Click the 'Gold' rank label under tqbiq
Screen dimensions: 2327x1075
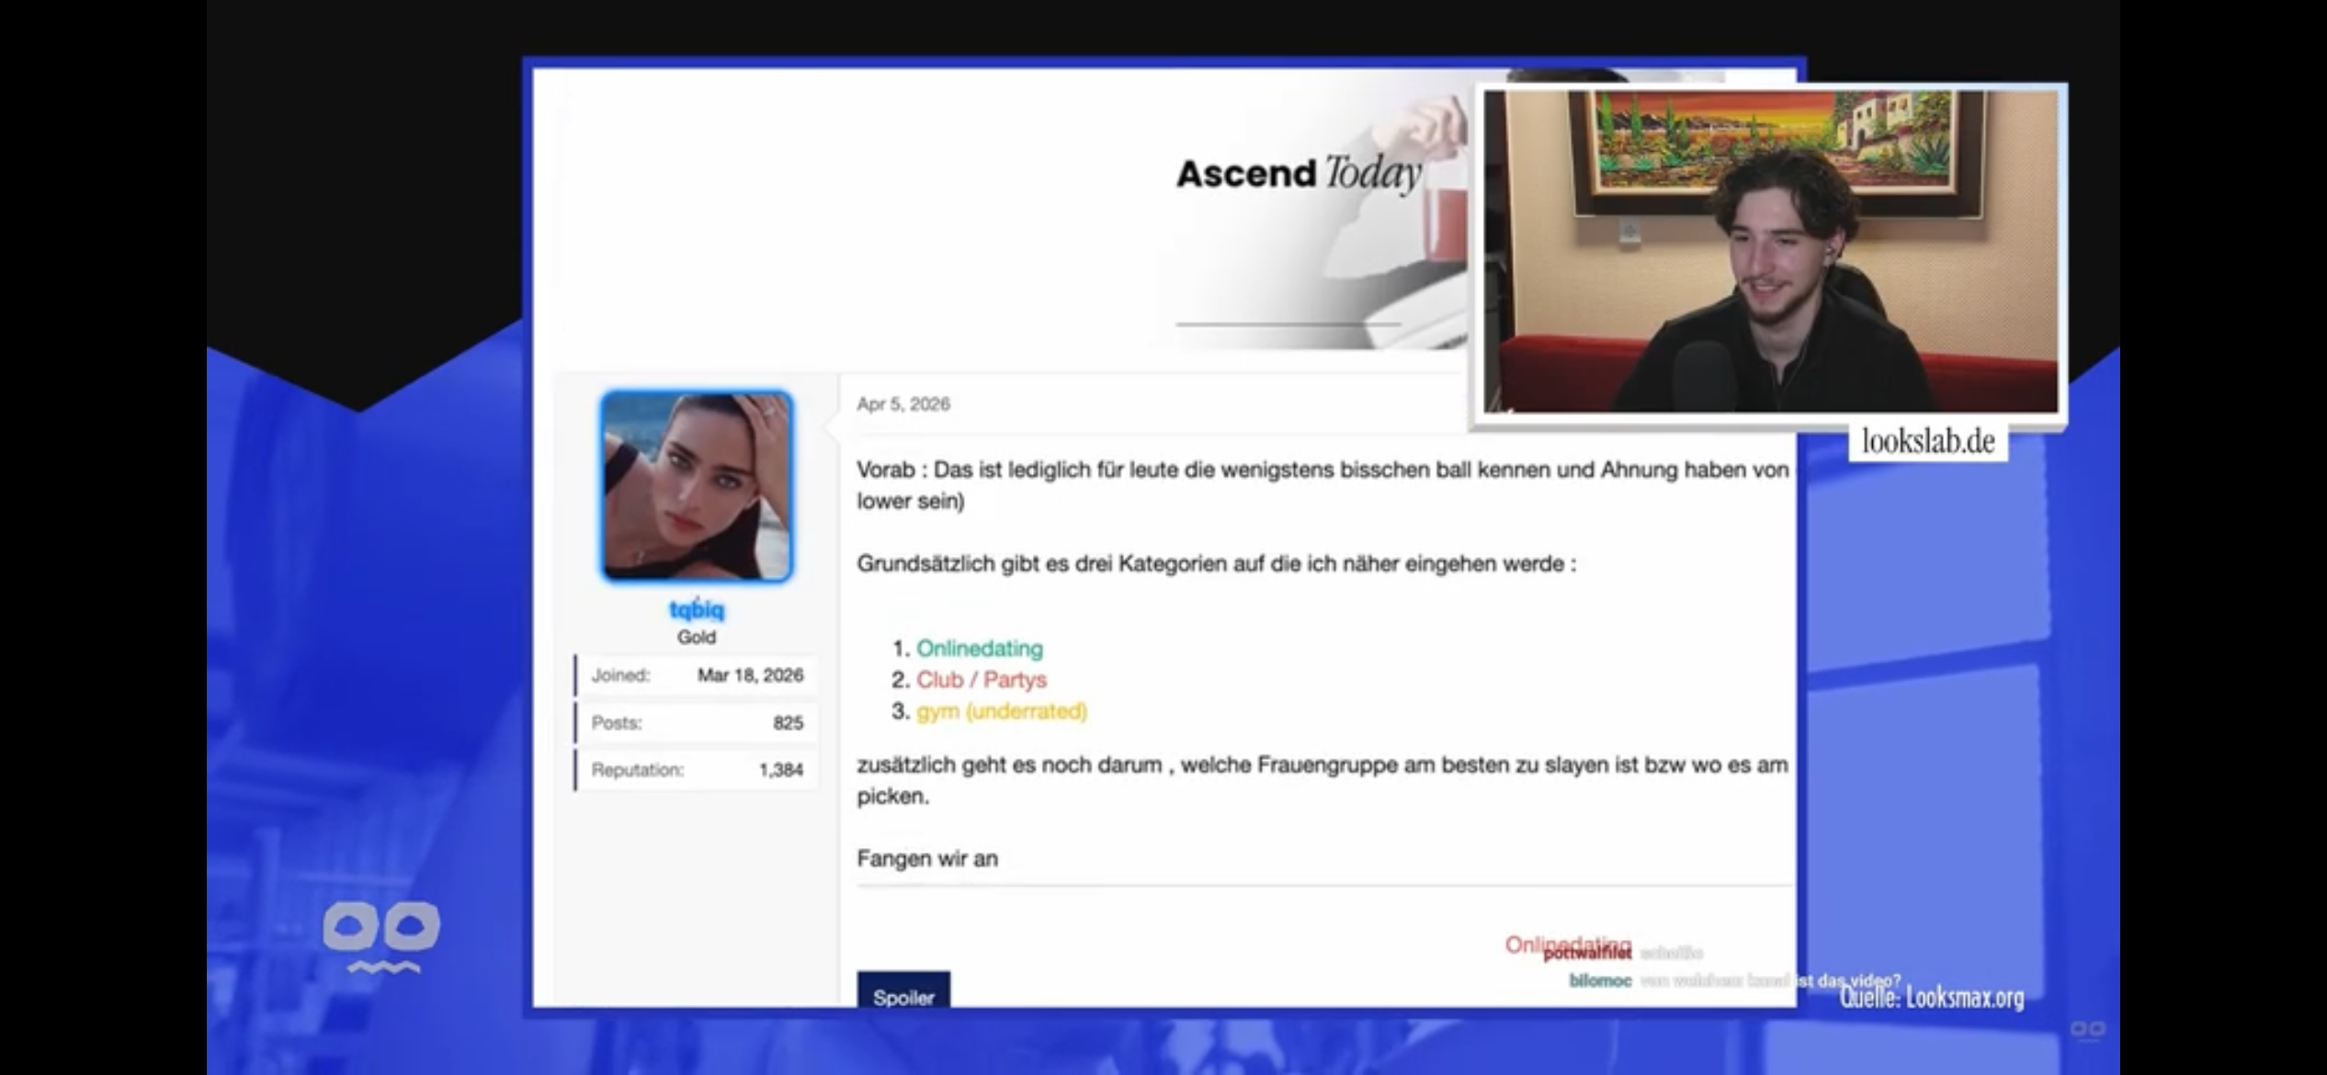(x=697, y=637)
